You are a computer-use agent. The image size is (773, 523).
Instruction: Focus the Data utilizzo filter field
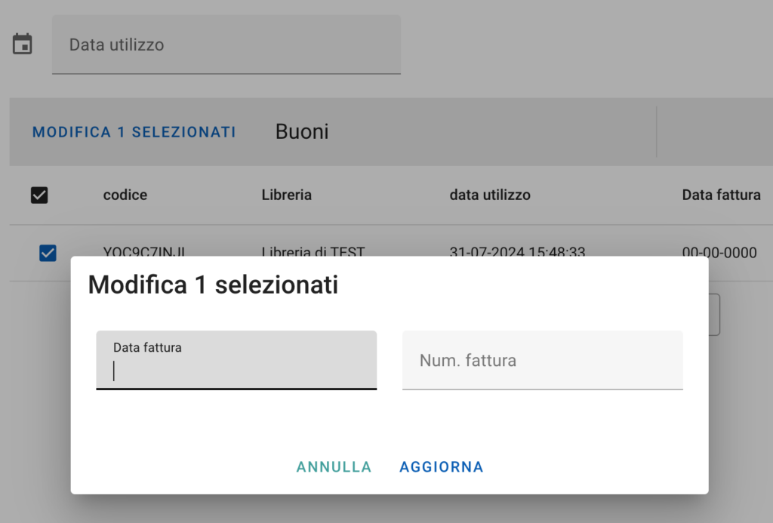226,45
